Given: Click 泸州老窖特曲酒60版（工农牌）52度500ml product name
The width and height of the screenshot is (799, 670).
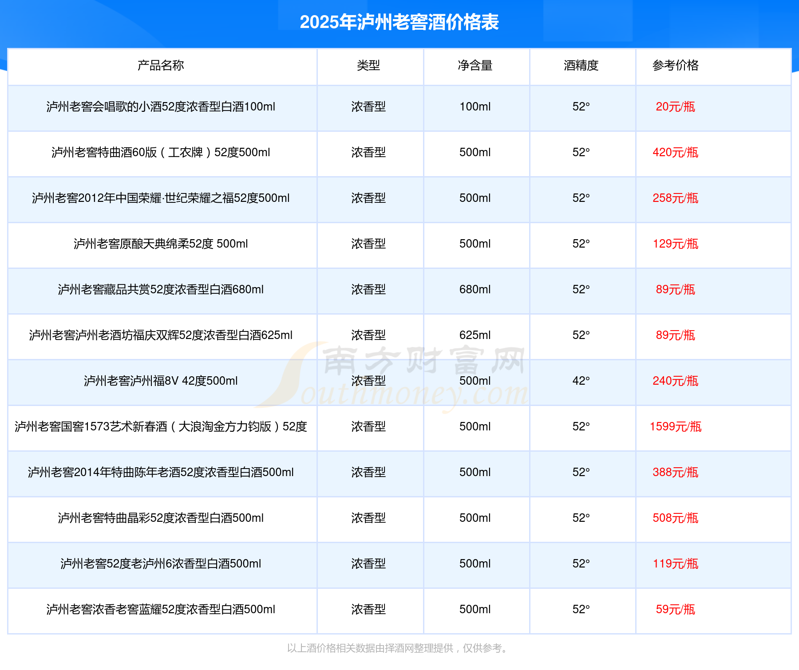Looking at the screenshot, I should 161,152.
